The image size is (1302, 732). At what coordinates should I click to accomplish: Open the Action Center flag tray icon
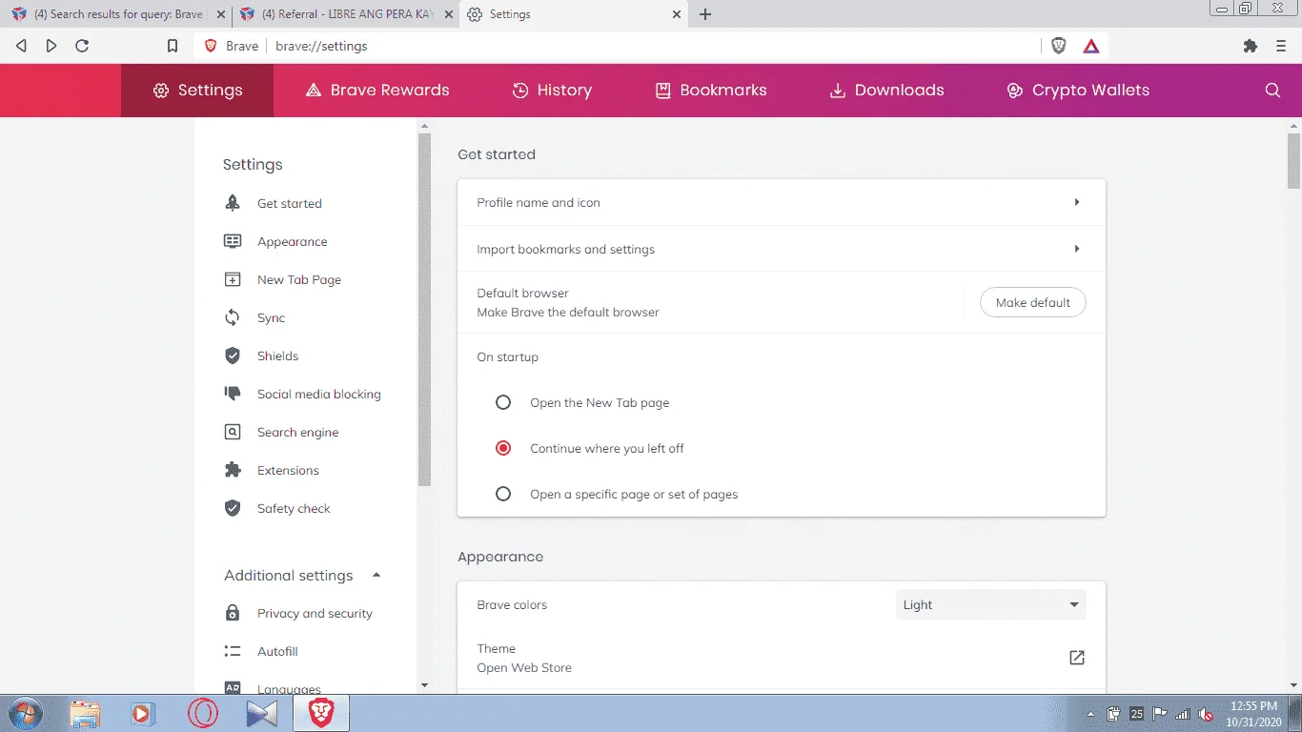pos(1160,714)
